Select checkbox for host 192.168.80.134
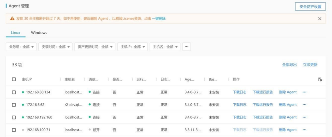This screenshot has height=137, width=332. click(x=14, y=92)
